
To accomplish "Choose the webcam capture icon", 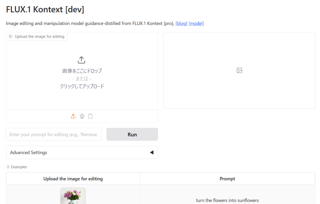I will [x=82, y=116].
